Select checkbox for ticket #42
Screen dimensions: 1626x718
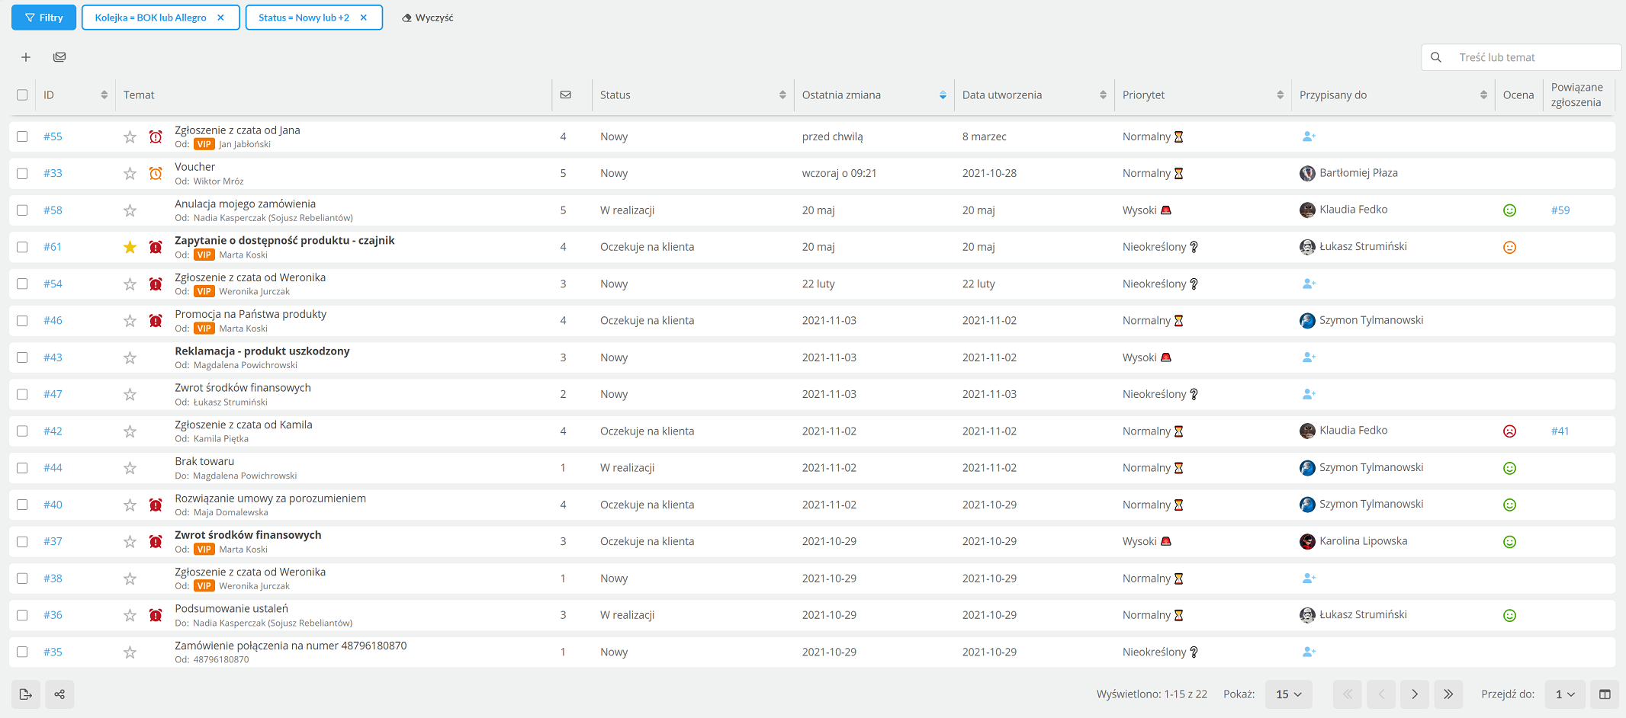(x=22, y=431)
